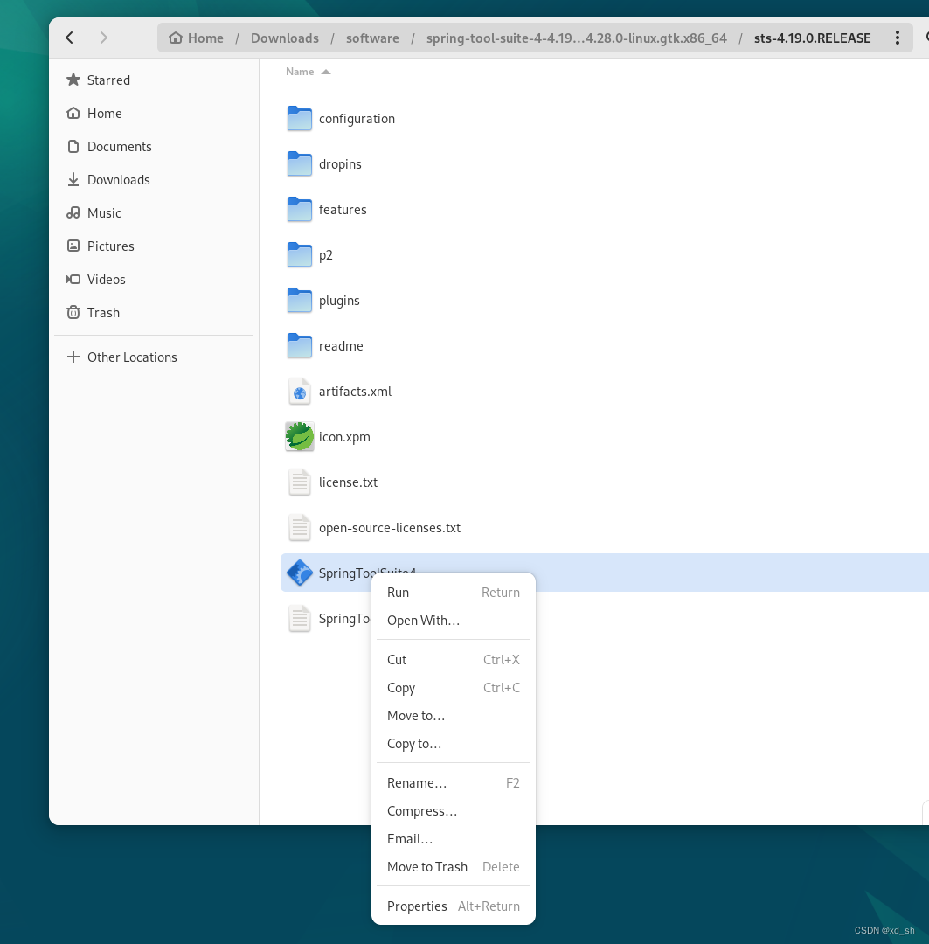Go forward with the right arrow button
929x944 pixels.
pyautogui.click(x=103, y=38)
